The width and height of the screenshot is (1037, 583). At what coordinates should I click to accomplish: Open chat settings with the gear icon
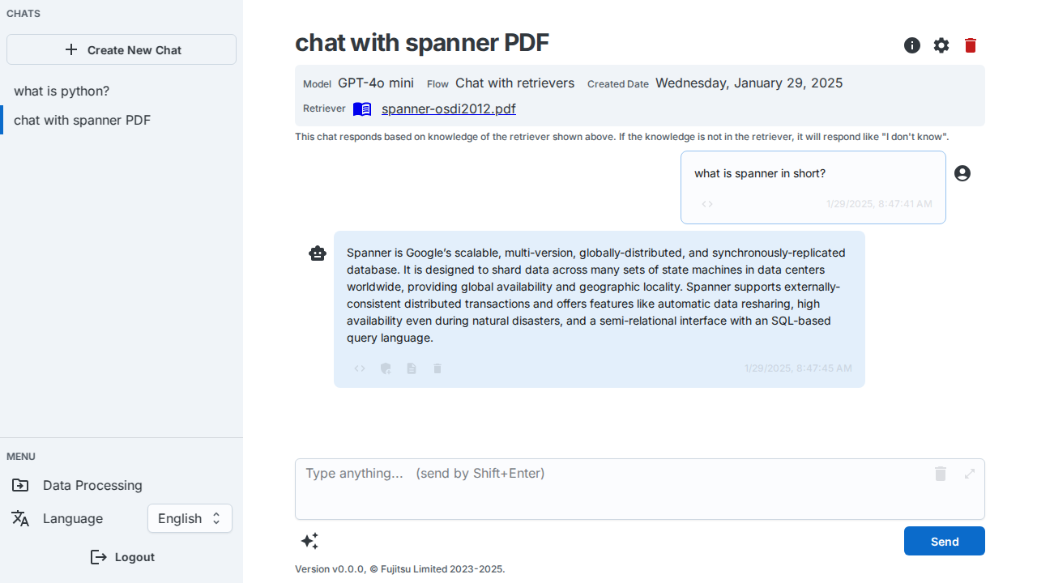941,45
